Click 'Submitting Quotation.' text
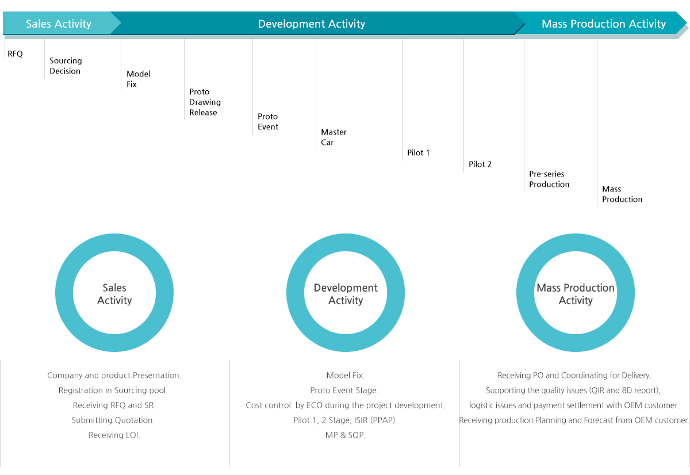 tap(113, 420)
